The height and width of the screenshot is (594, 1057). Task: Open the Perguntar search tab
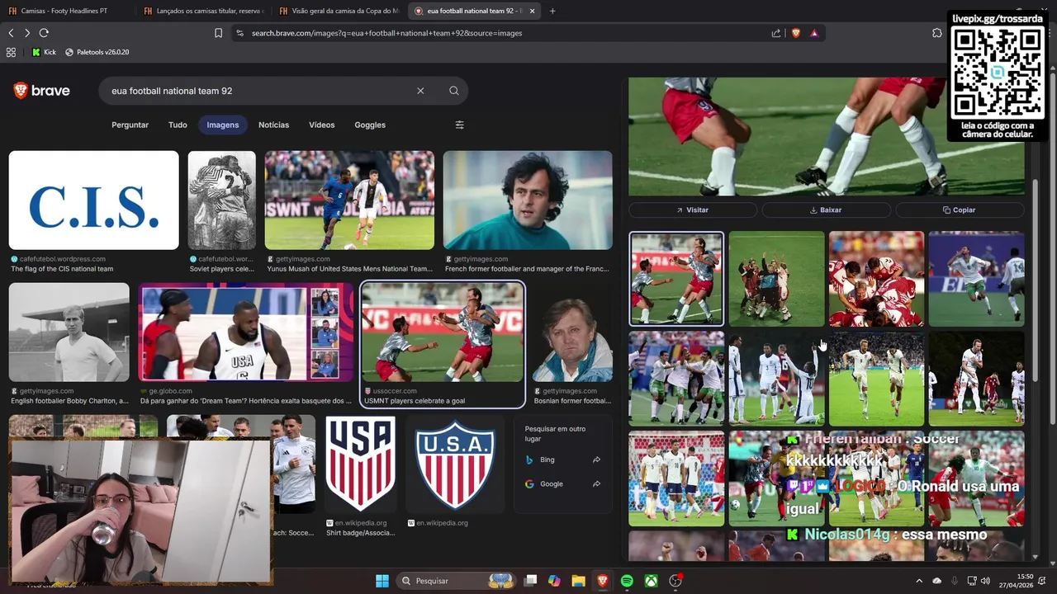(x=130, y=125)
